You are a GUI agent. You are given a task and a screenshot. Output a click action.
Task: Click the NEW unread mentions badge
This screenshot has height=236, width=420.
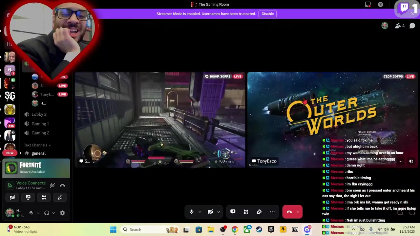tap(10, 153)
